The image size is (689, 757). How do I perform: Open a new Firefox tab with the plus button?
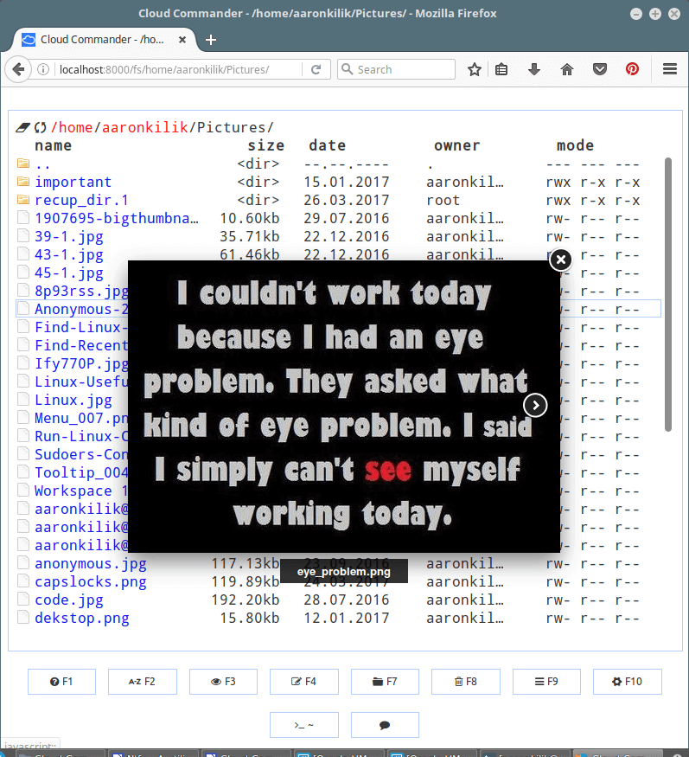[211, 40]
